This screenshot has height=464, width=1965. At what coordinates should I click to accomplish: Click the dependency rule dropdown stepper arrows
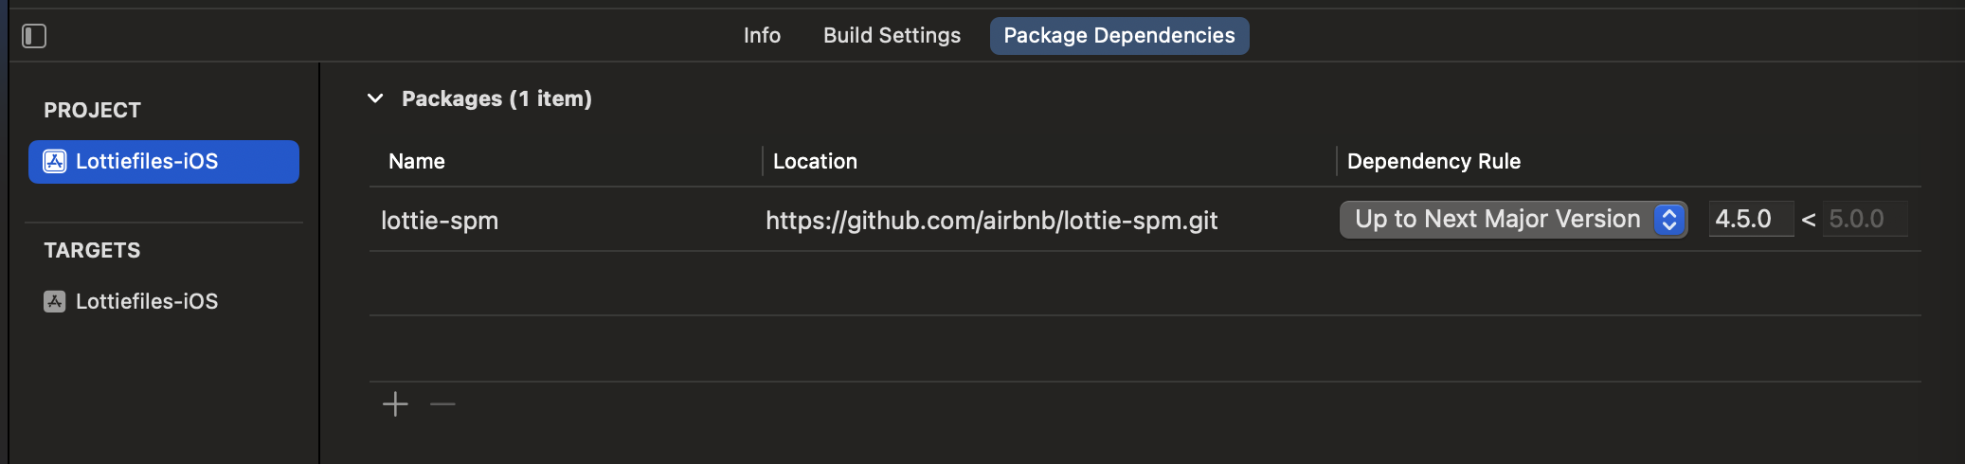click(x=1669, y=220)
